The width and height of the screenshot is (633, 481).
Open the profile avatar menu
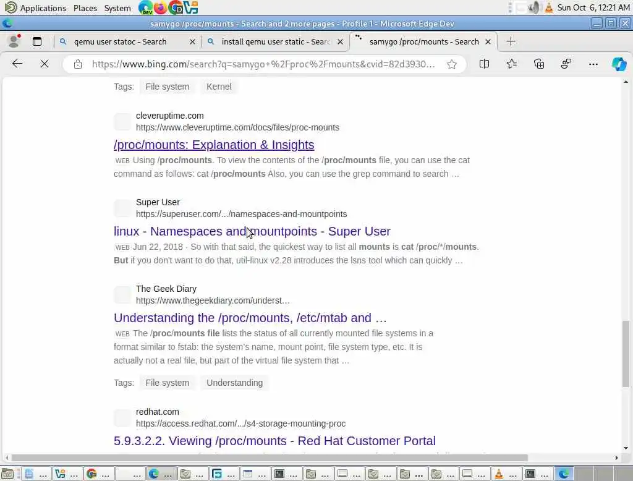click(14, 41)
